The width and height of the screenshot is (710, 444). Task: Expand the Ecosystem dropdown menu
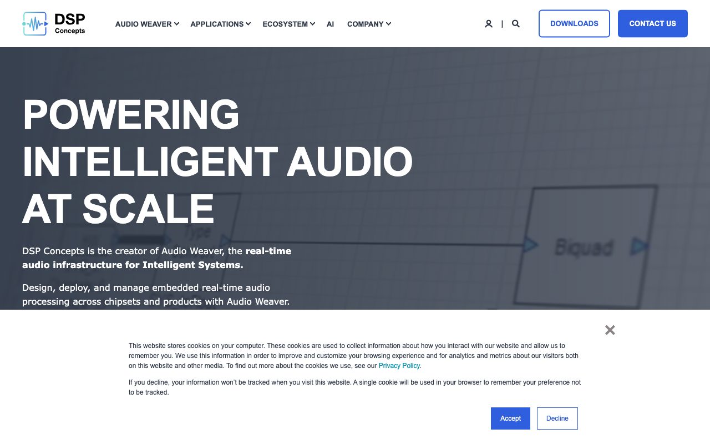(289, 24)
